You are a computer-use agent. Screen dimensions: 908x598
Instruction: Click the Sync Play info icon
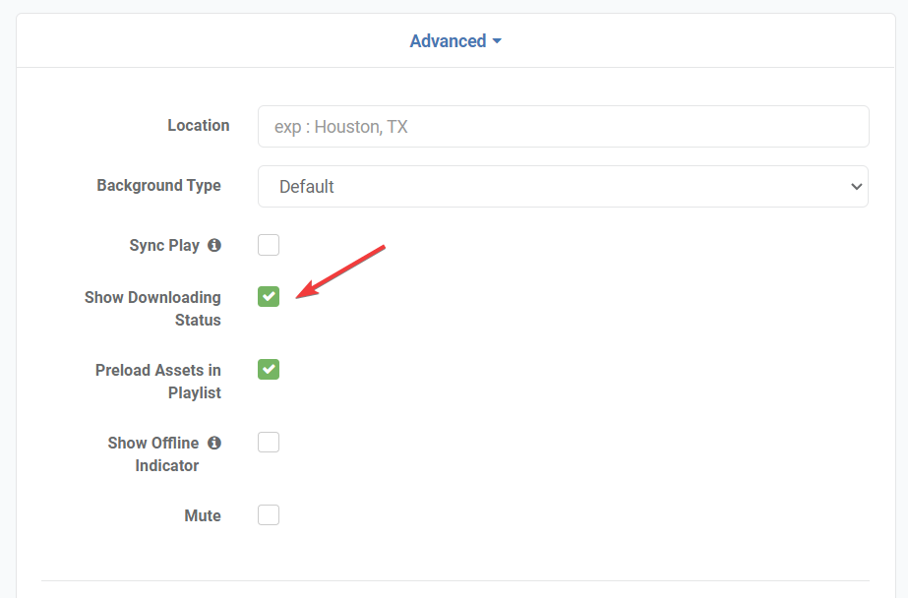(214, 245)
